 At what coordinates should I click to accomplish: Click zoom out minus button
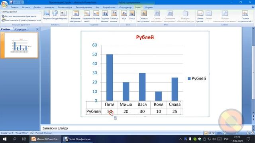pyautogui.click(x=225, y=133)
